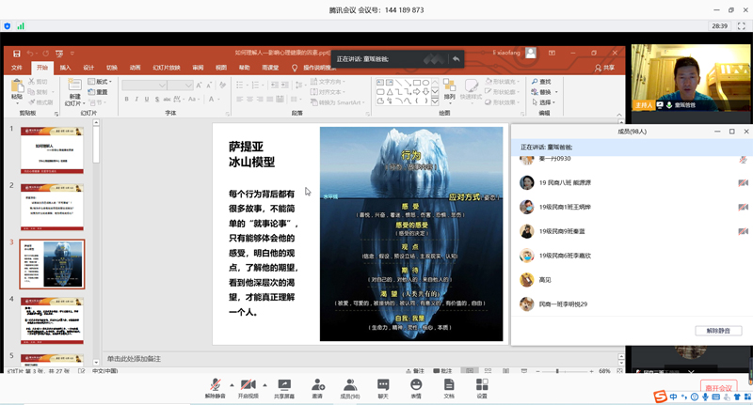753x405 pixels.
Task: Toggle bold formatting in the font group
Action: 127,99
